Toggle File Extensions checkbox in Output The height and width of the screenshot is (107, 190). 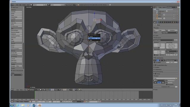point(167,81)
